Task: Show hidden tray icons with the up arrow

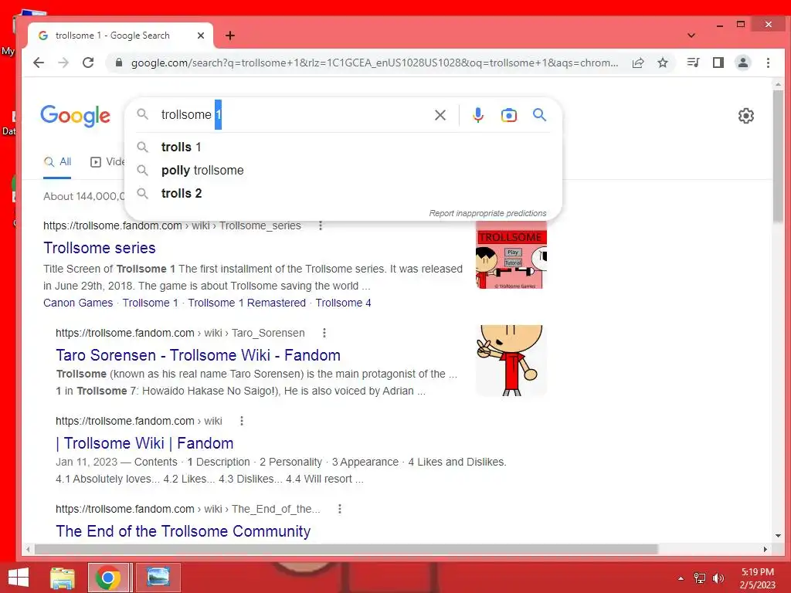Action: pyautogui.click(x=681, y=578)
